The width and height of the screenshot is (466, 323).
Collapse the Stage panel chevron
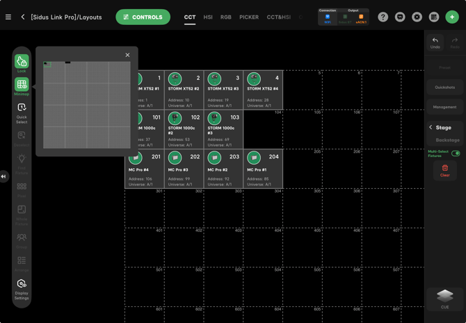pyautogui.click(x=431, y=128)
